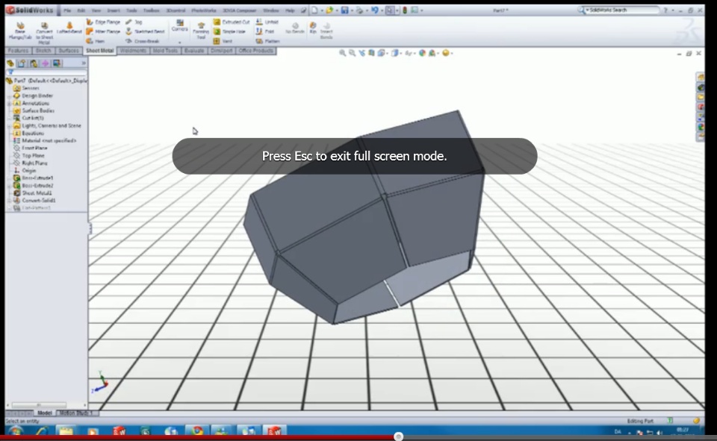Click the video progress bar handle
717x441 pixels.
click(x=398, y=437)
